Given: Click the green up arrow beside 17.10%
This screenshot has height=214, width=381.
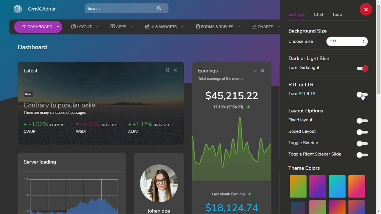Looking at the screenshot, I should 249,107.
